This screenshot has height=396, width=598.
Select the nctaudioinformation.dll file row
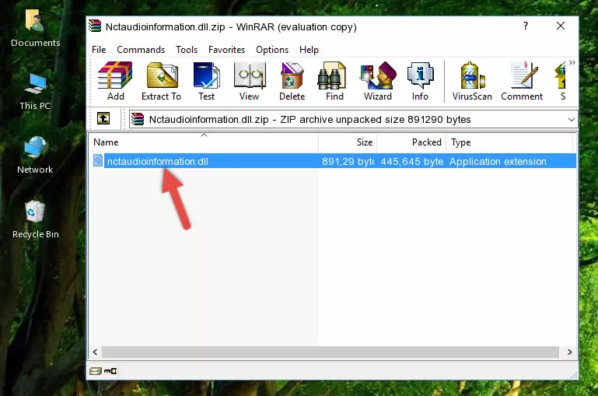pos(334,161)
